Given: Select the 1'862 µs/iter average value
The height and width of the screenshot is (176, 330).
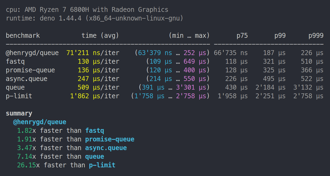Looking at the screenshot, I should pos(95,96).
